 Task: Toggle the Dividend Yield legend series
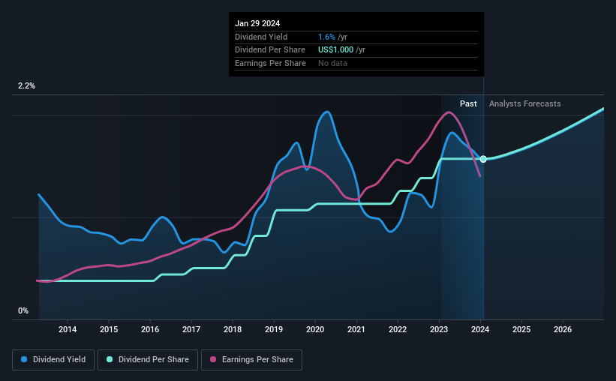click(53, 360)
